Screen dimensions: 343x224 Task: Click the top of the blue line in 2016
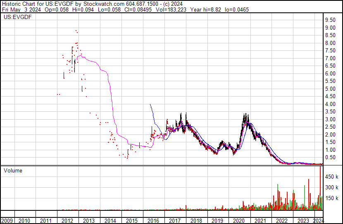click(150, 105)
